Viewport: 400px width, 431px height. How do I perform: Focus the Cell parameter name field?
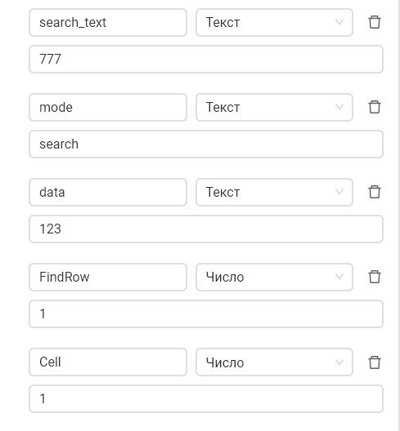click(108, 362)
